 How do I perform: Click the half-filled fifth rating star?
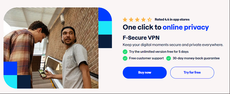pyautogui.click(x=150, y=19)
